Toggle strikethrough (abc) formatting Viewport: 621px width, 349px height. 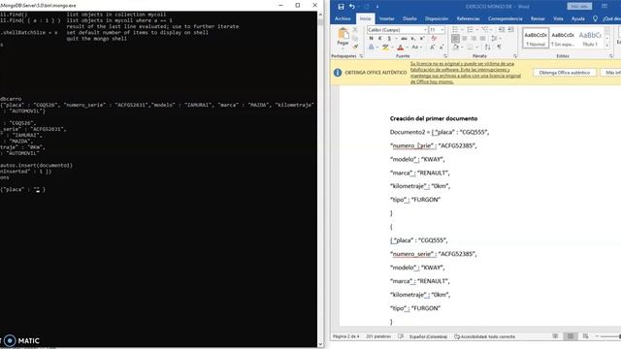pos(404,39)
